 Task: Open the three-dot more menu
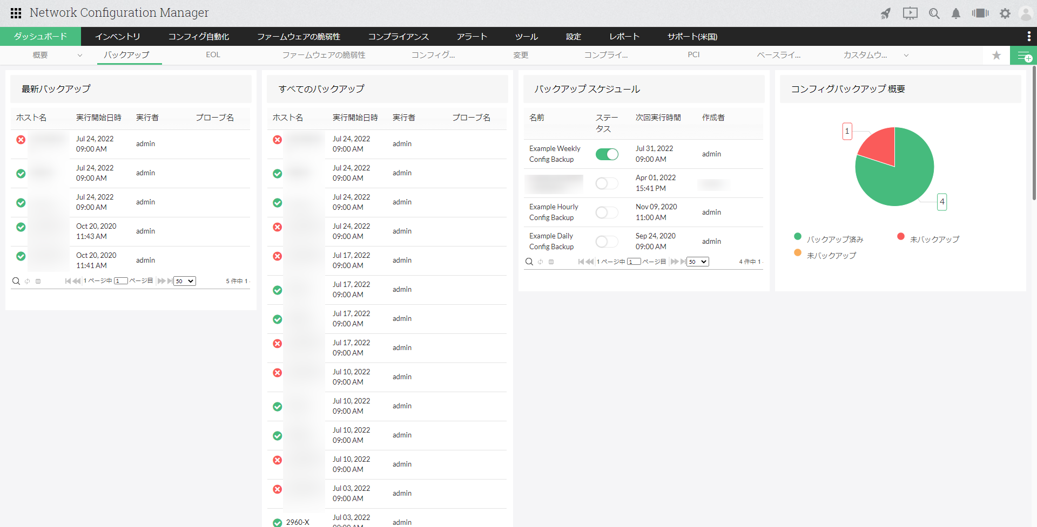pyautogui.click(x=1029, y=36)
